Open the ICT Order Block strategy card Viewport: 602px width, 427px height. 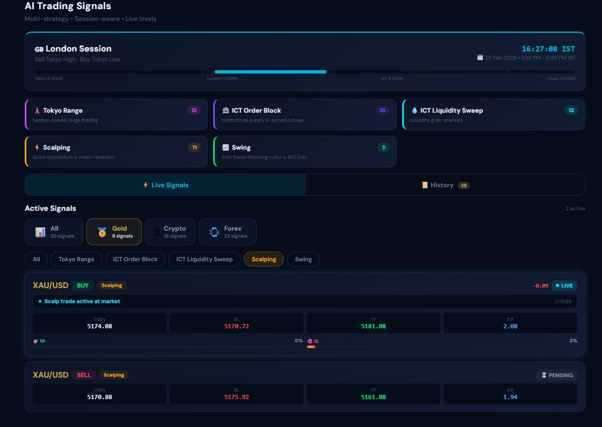(x=305, y=114)
